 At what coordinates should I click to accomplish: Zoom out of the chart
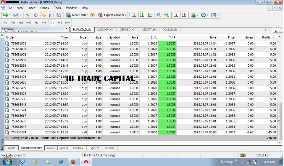(167, 15)
